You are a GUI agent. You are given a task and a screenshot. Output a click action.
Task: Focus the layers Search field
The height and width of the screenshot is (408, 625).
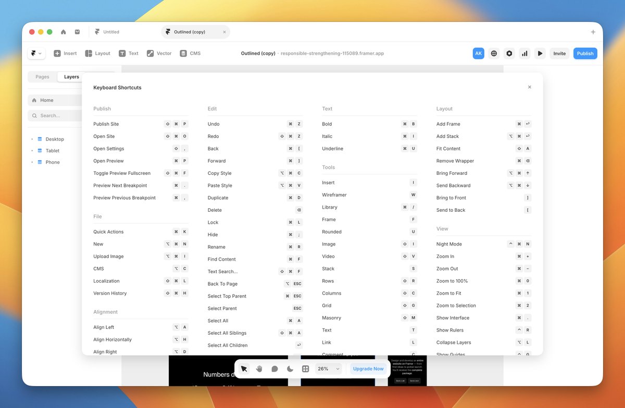[x=55, y=116]
